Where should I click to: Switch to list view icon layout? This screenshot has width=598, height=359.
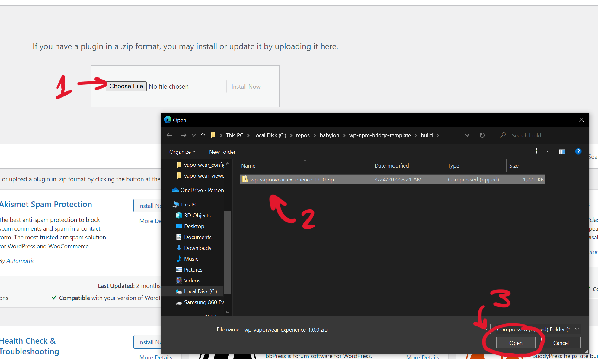point(539,151)
